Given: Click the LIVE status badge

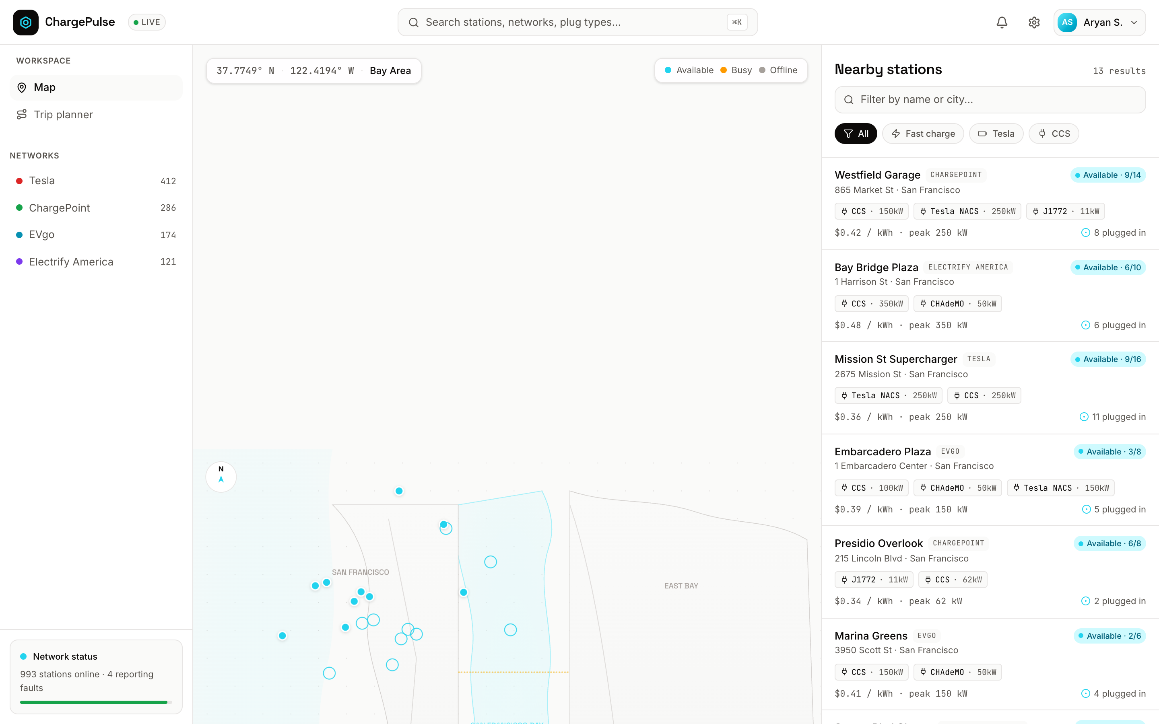Looking at the screenshot, I should [x=146, y=22].
